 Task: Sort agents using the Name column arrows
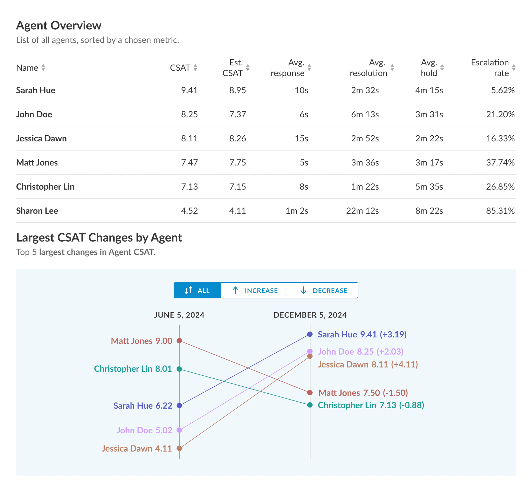point(44,67)
